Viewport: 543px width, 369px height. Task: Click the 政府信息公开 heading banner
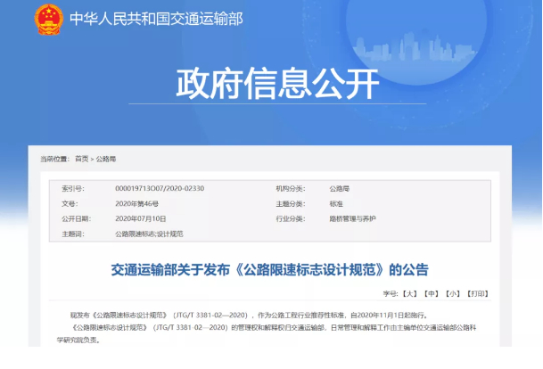(x=277, y=84)
